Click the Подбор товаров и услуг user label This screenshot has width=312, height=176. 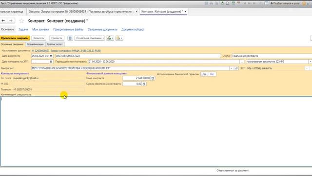coord(285,3)
